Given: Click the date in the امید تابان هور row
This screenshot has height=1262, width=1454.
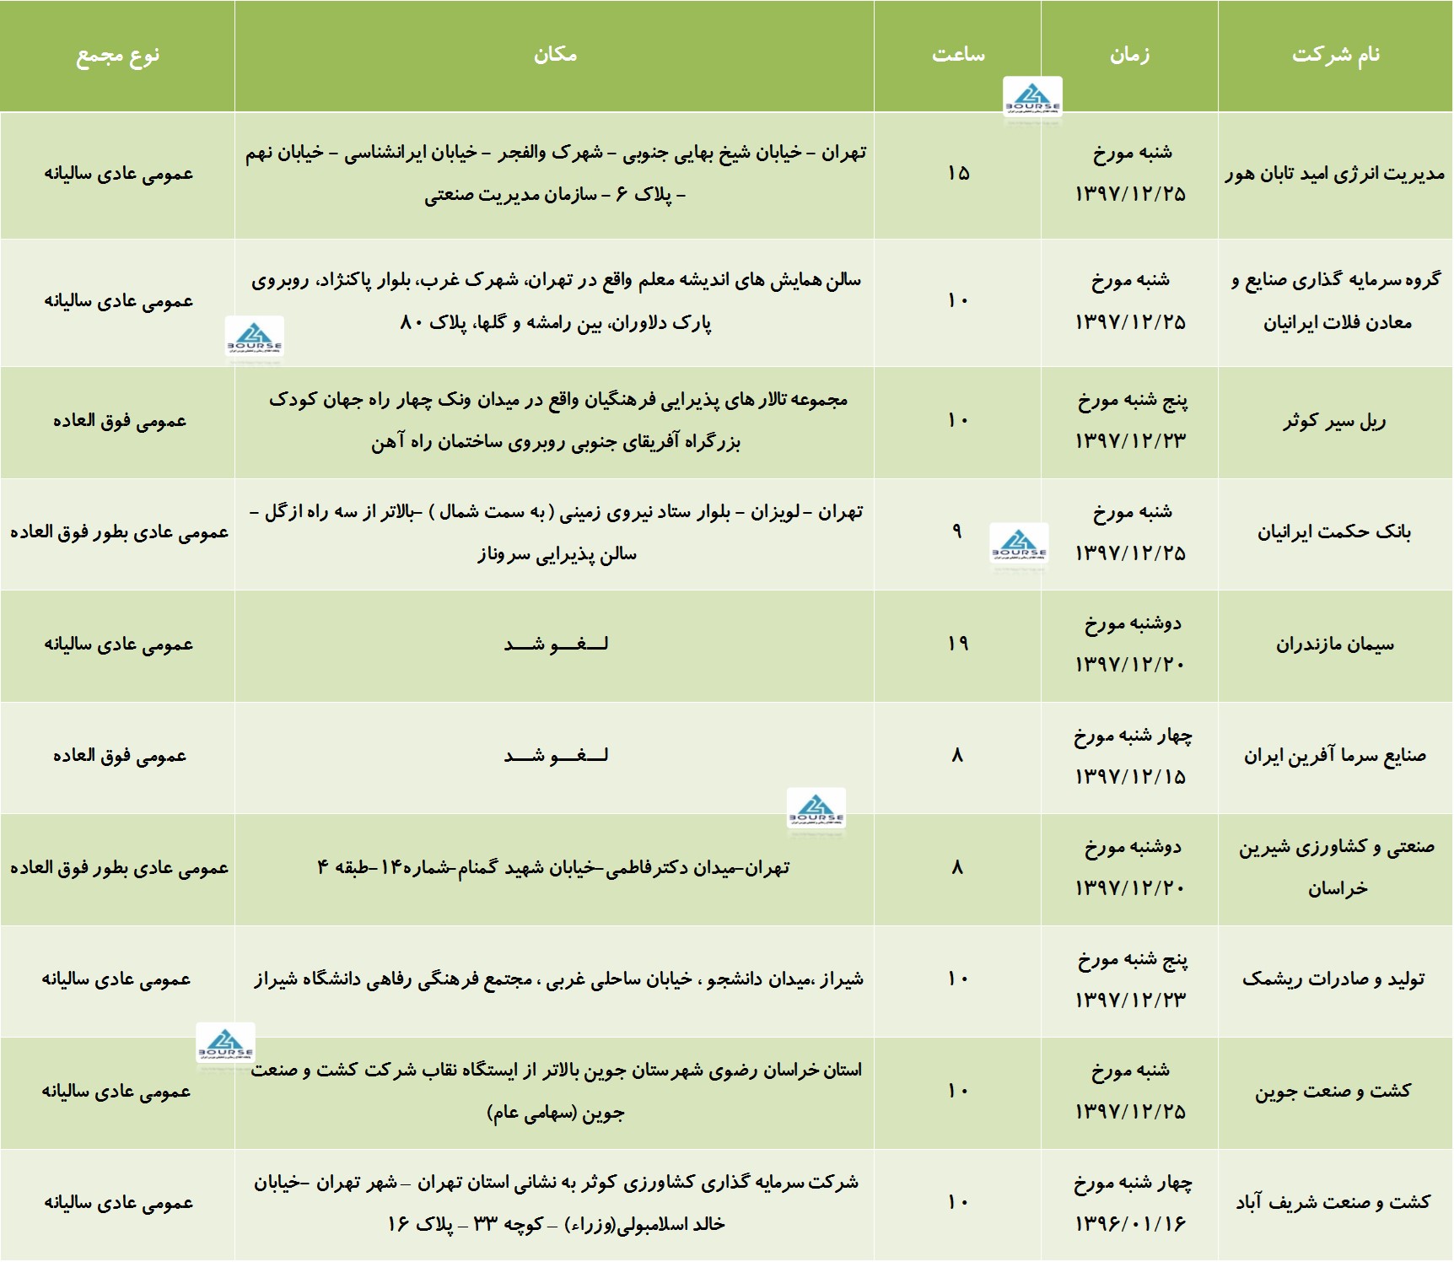Looking at the screenshot, I should tap(1130, 174).
